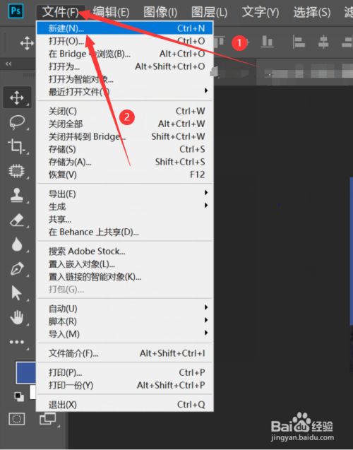Image resolution: width=353 pixels, height=450 pixels.
Task: Select the Crop tool
Action: point(16,146)
